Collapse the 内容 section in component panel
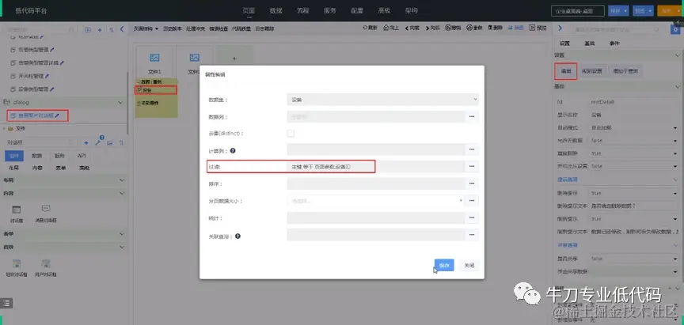684x325 pixels. point(121,193)
